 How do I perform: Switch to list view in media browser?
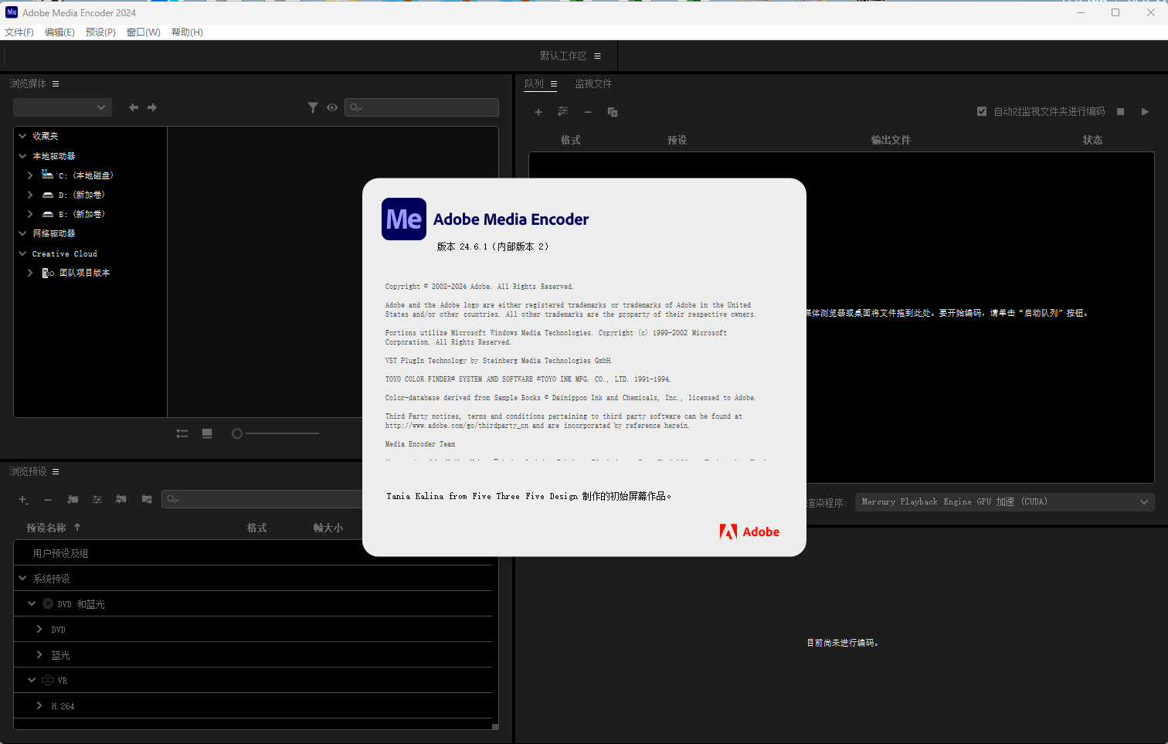click(x=182, y=433)
